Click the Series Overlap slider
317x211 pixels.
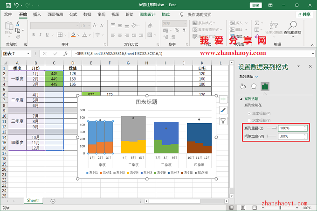tap(271, 128)
